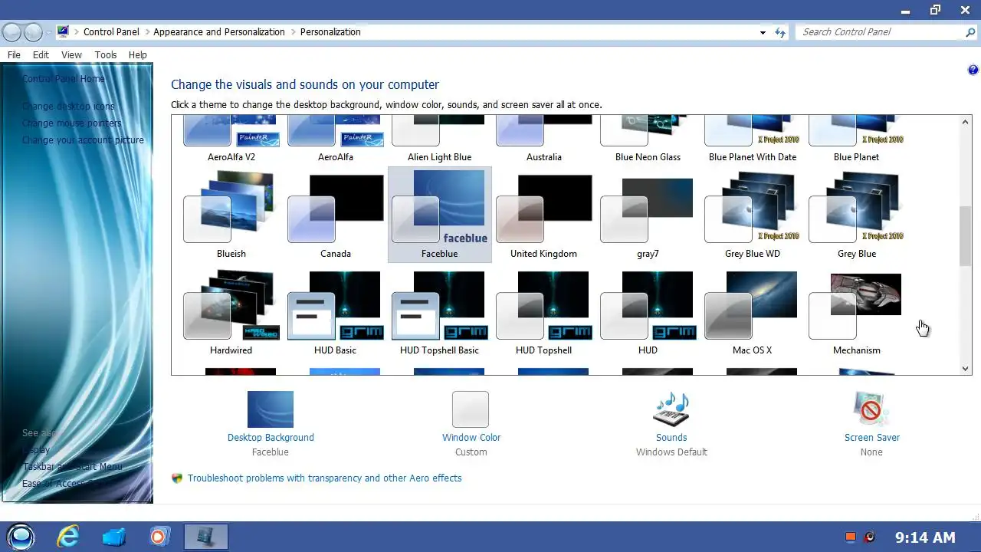981x552 pixels.
Task: Click the Desktop Background link
Action: pos(271,437)
